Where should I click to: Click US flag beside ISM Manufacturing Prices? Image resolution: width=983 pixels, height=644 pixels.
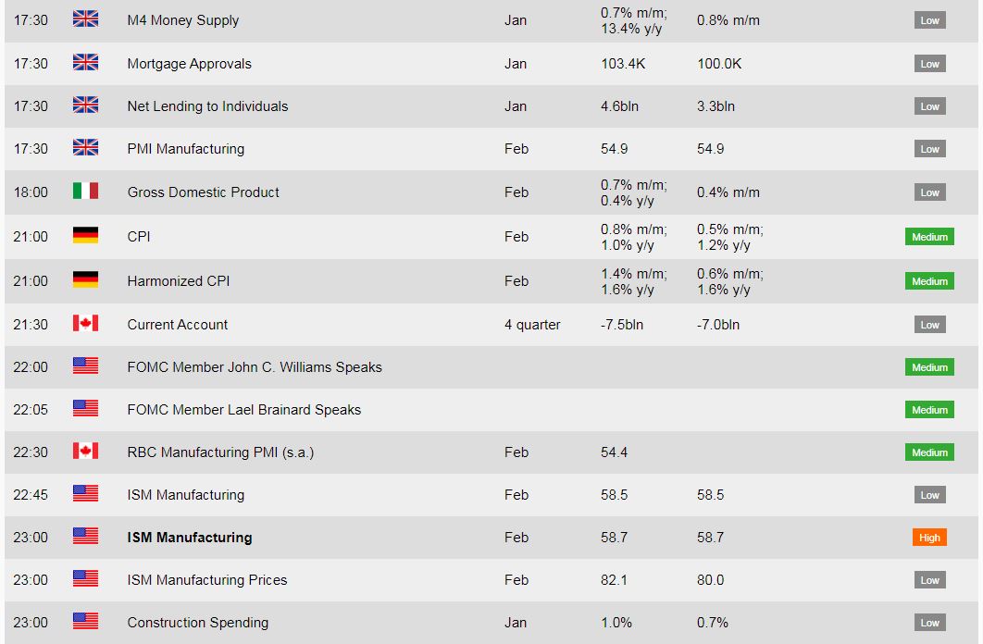coord(85,579)
